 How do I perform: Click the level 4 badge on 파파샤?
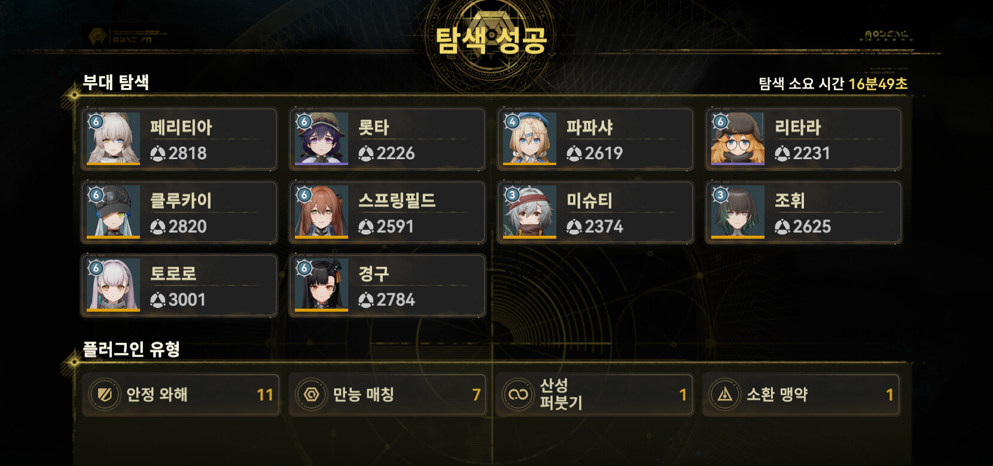tap(512, 121)
